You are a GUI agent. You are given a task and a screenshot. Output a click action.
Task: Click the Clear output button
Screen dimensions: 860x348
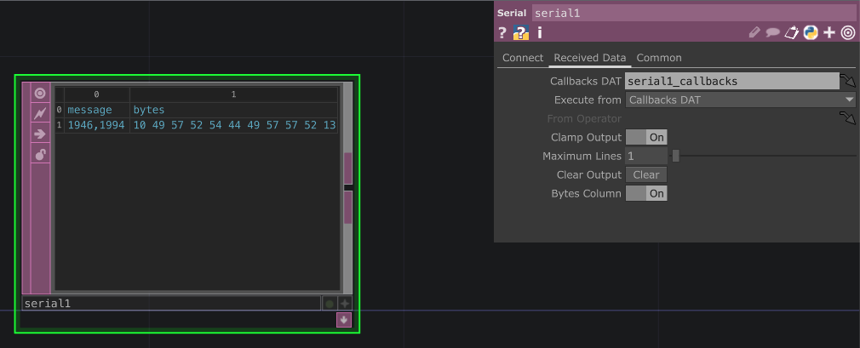[646, 174]
